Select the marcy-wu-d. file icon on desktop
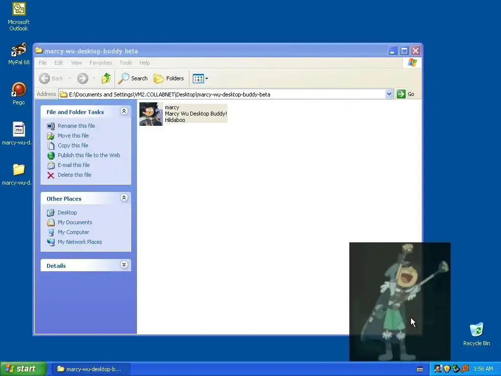 tap(17, 133)
